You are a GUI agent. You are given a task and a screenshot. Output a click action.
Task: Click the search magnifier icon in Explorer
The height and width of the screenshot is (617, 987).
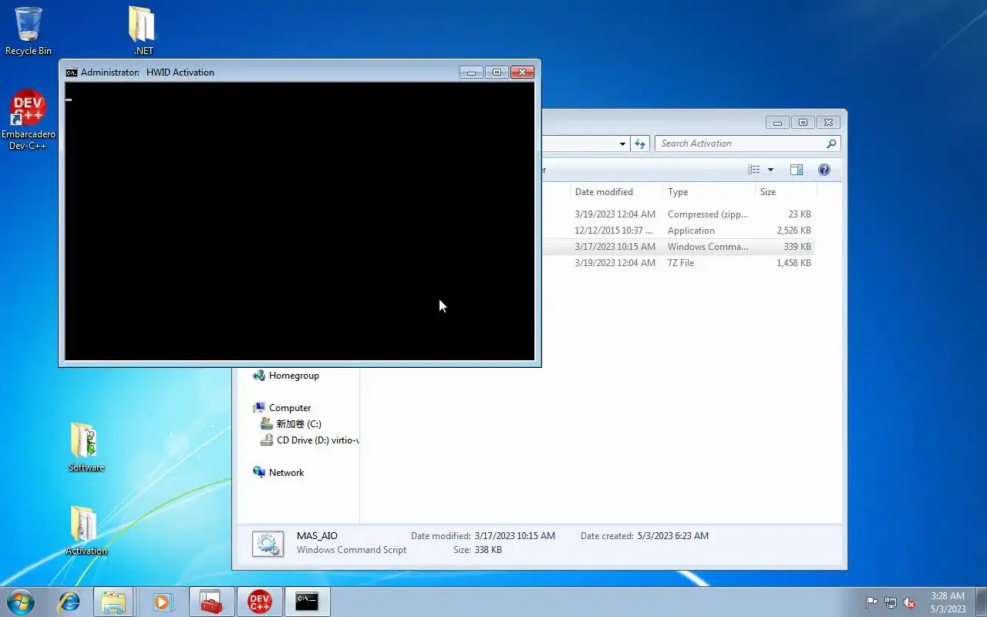tap(831, 143)
